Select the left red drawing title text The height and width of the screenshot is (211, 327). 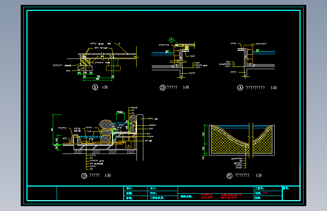(x=206, y=196)
